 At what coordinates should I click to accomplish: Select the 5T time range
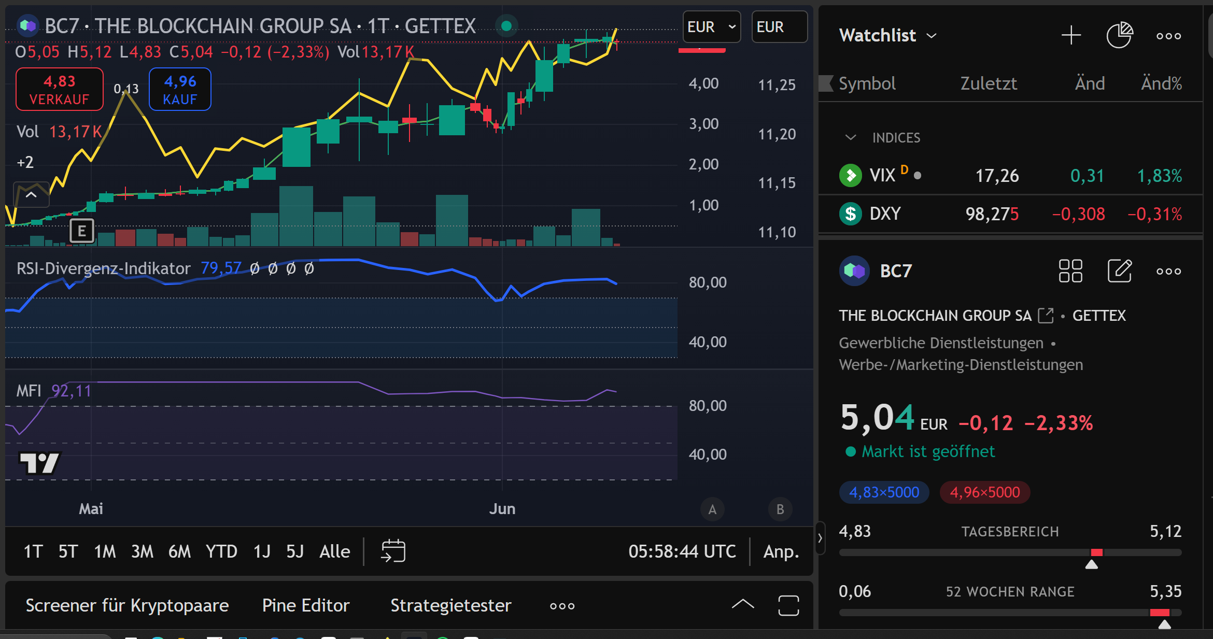(x=68, y=551)
